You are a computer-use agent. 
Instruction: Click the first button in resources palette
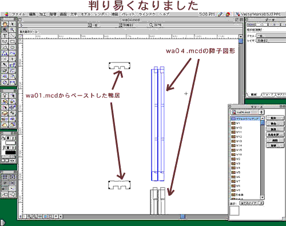pyautogui.click(x=275, y=118)
